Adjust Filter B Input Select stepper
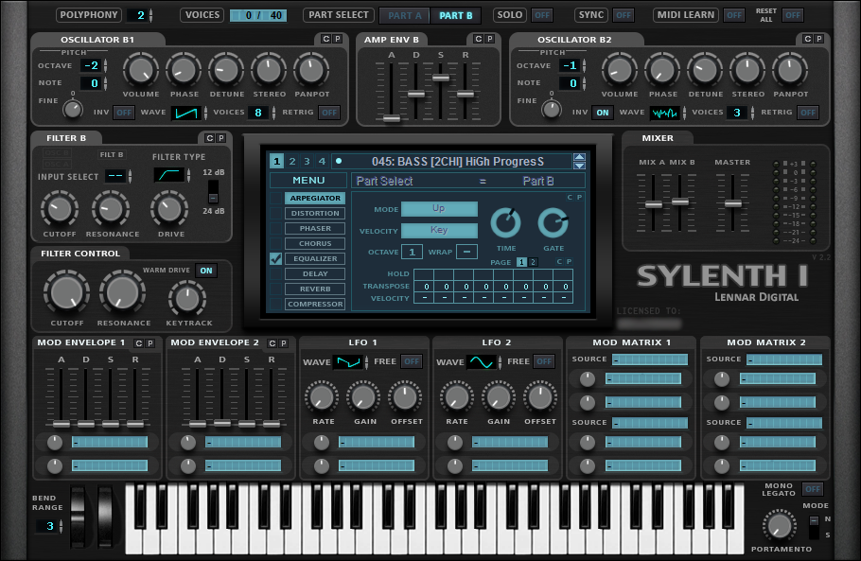 [131, 176]
